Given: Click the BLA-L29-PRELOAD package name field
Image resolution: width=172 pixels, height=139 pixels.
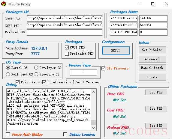Looking at the screenshot, I should (x=124, y=33).
